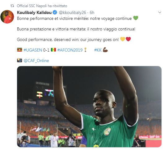Follow the #KK hashtag

tap(98, 50)
